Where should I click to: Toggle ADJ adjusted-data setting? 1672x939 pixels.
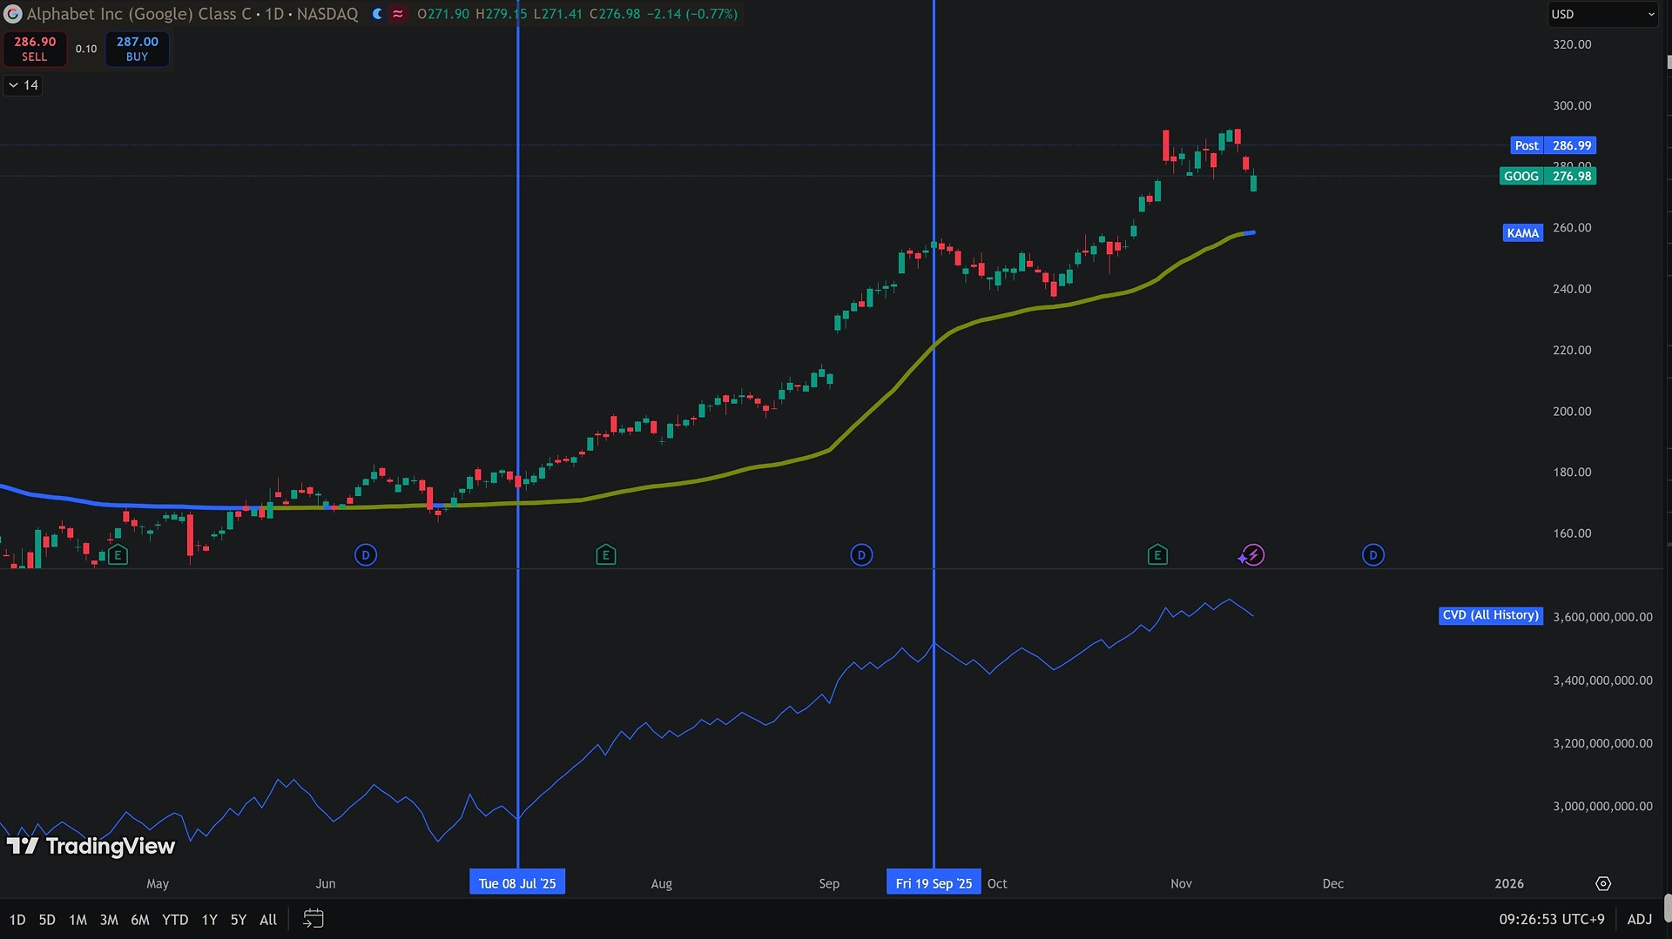click(x=1640, y=919)
